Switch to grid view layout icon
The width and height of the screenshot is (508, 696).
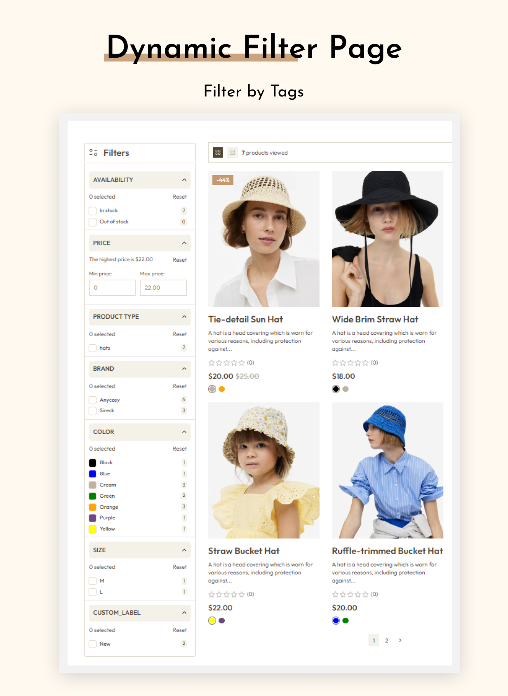[x=218, y=153]
